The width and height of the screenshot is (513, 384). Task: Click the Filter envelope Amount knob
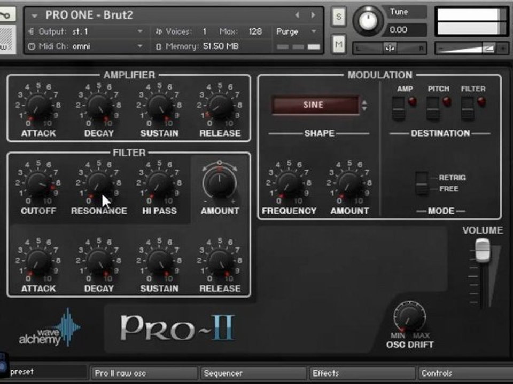[220, 183]
